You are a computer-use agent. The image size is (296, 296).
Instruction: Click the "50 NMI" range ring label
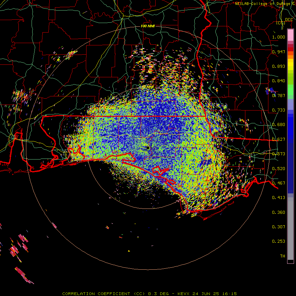click(148, 87)
